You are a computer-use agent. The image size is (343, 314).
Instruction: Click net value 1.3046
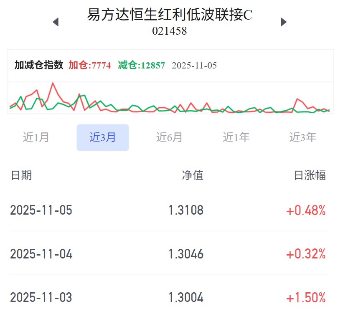click(186, 254)
